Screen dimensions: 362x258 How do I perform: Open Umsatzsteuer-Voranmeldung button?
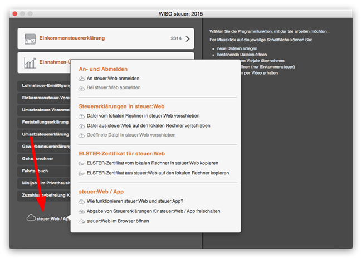[x=44, y=110]
